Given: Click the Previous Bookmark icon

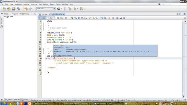Looking at the screenshot, I should (x=90, y=18).
